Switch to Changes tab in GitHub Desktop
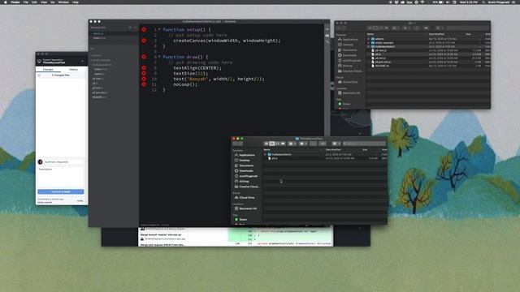520x292 pixels. point(49,70)
